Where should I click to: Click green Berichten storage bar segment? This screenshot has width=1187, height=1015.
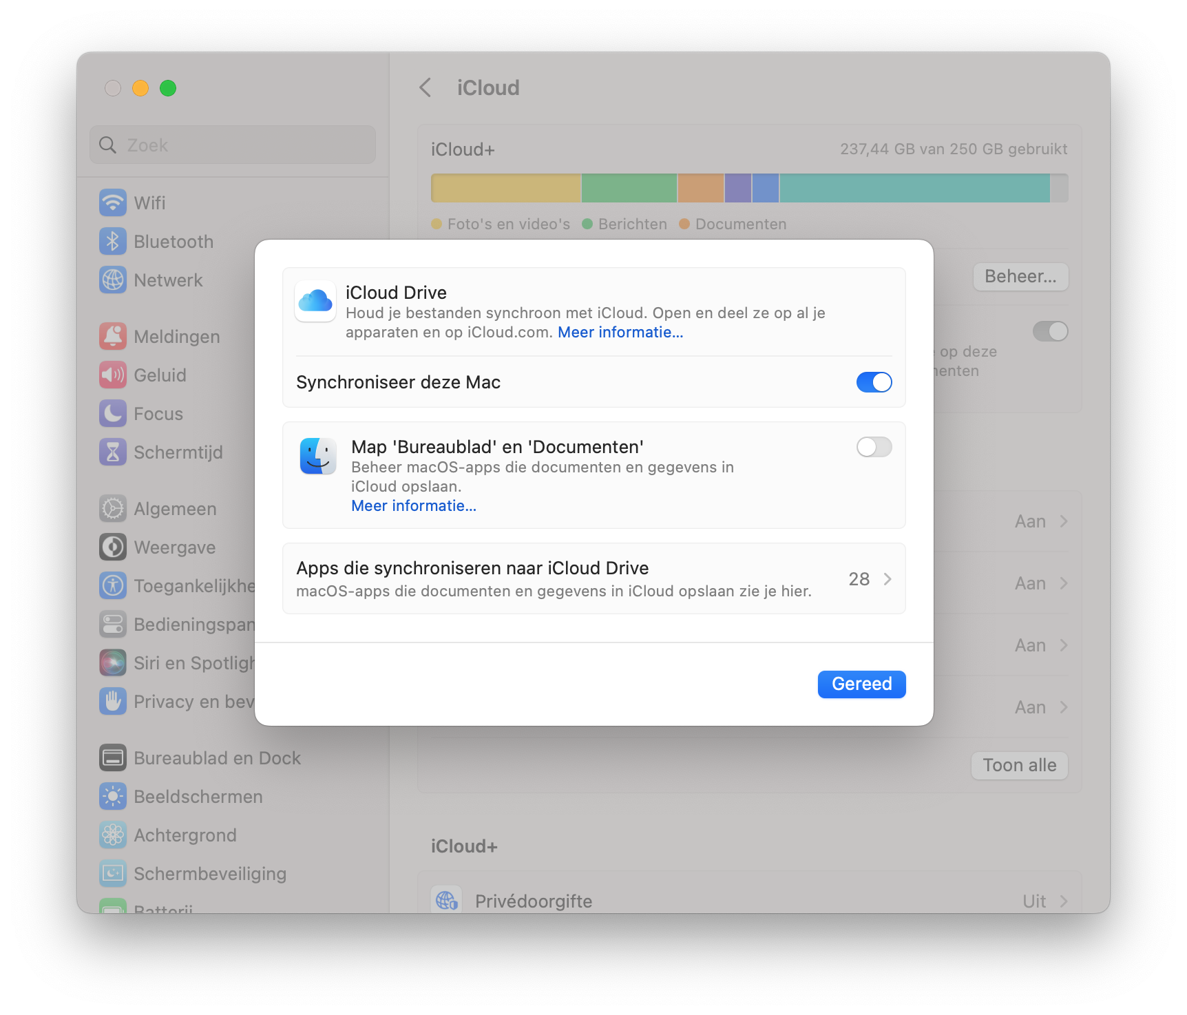[x=629, y=188]
